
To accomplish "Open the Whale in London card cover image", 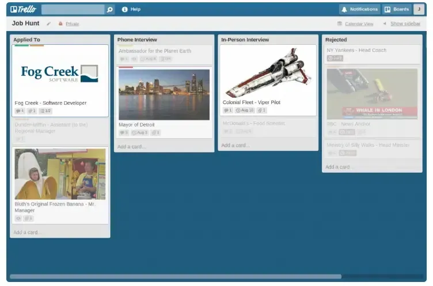I will pyautogui.click(x=372, y=94).
